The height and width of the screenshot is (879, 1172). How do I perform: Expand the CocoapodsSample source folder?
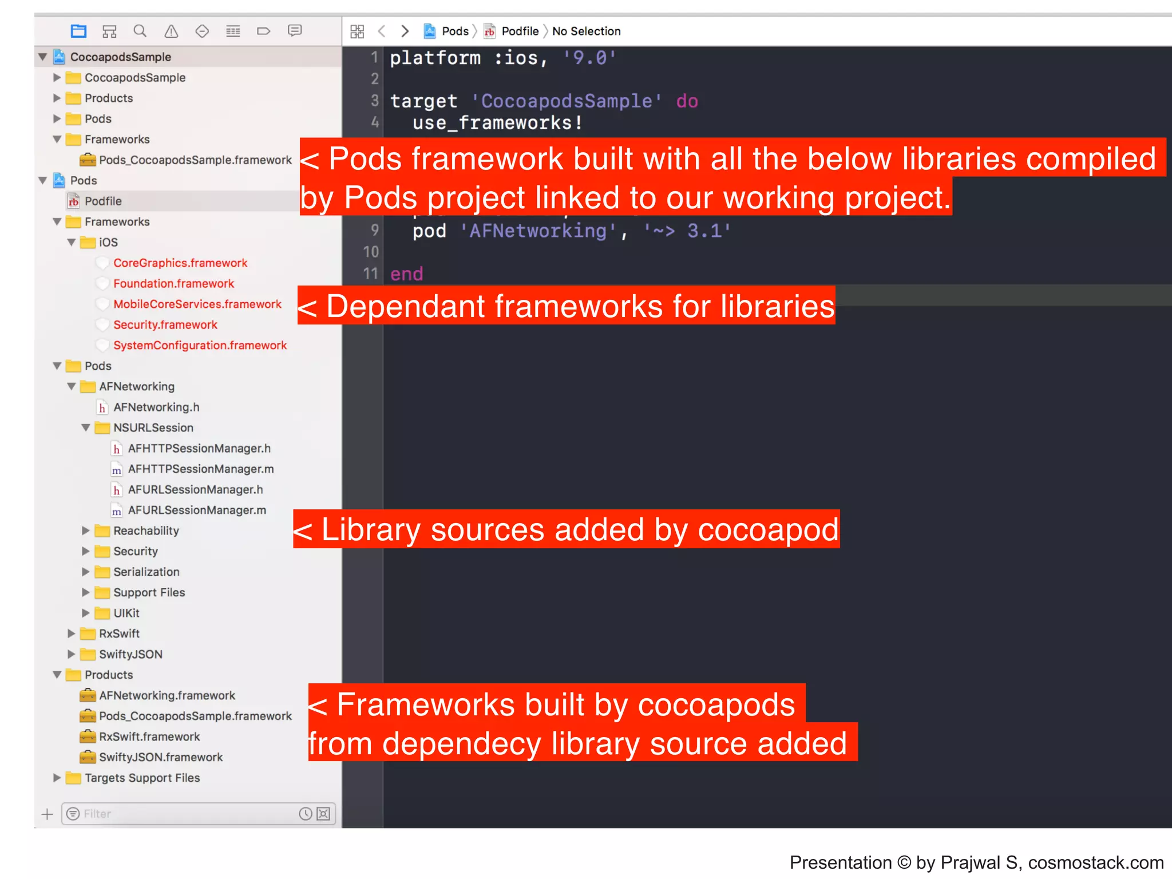click(57, 77)
